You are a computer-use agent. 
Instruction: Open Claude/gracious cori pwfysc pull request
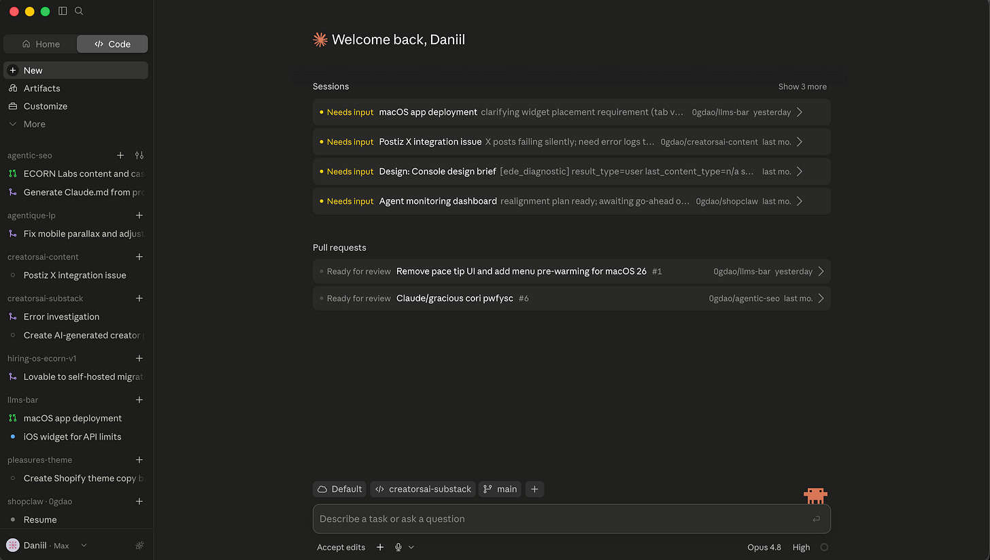coord(572,298)
